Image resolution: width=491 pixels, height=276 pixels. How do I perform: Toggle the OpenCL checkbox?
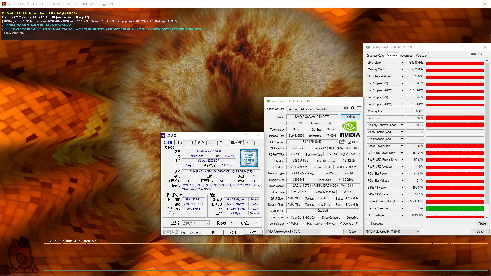point(289,218)
